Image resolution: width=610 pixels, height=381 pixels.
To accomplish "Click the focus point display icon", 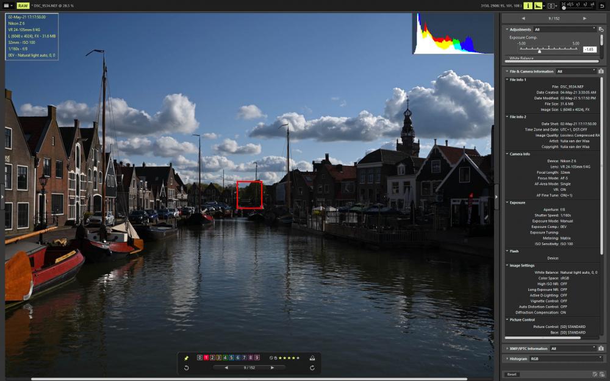I will click(551, 6).
